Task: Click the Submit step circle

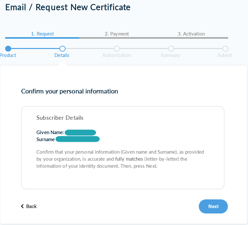Action: [x=226, y=49]
